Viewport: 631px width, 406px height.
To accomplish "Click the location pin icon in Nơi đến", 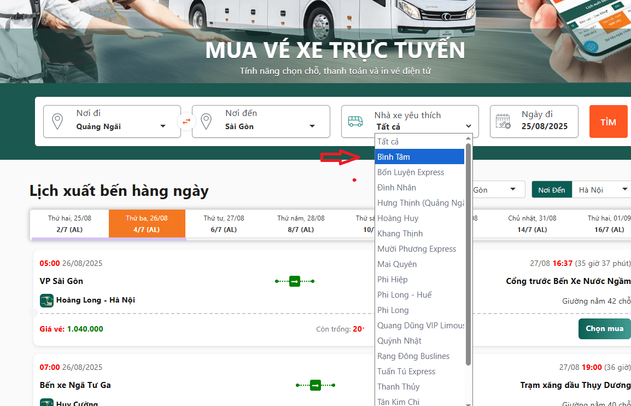I will (206, 121).
